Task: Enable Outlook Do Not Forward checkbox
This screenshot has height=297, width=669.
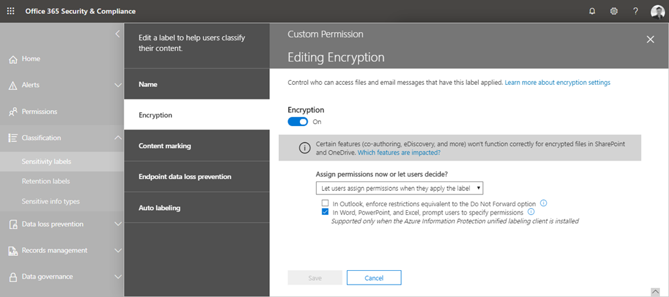Action: (325, 204)
